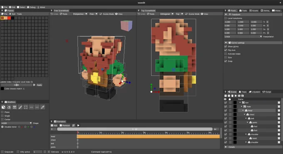The image size is (283, 154).
Task: Enable the Local transforms checkbox
Action: tap(226, 18)
